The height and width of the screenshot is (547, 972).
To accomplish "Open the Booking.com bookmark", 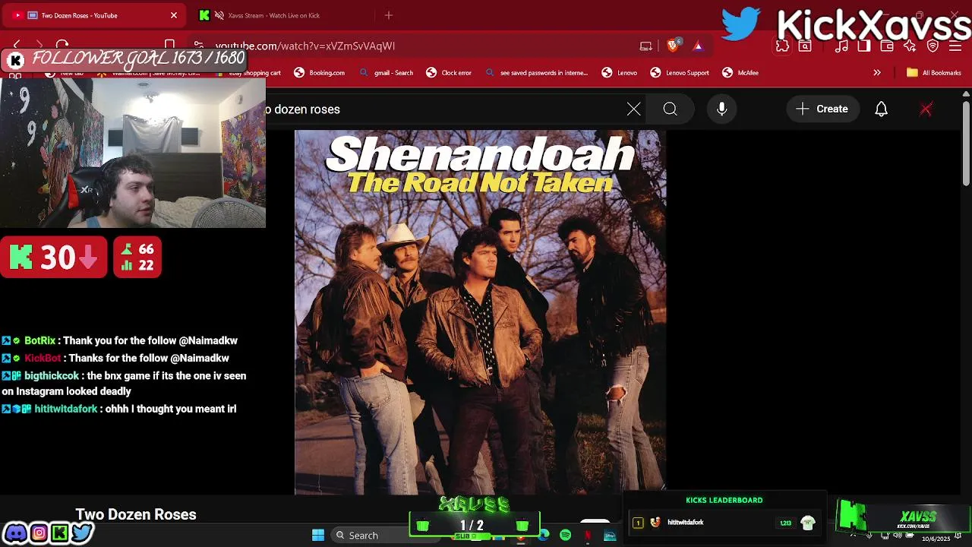I will [320, 73].
